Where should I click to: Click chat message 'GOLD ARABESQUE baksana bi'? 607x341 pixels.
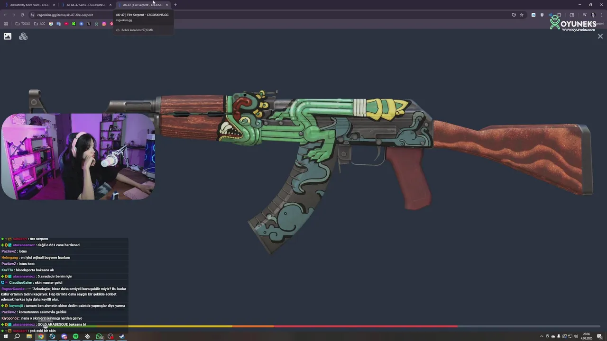(x=62, y=324)
